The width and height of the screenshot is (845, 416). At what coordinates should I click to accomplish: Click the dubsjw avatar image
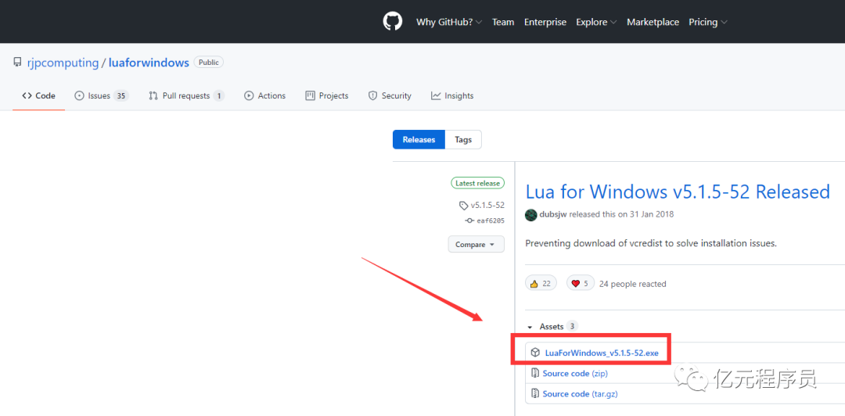click(530, 214)
